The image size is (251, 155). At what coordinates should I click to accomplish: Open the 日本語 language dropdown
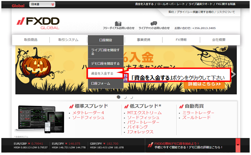click(42, 4)
